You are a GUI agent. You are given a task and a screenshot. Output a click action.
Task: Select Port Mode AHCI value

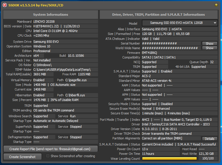pyautogui.click(x=145, y=120)
